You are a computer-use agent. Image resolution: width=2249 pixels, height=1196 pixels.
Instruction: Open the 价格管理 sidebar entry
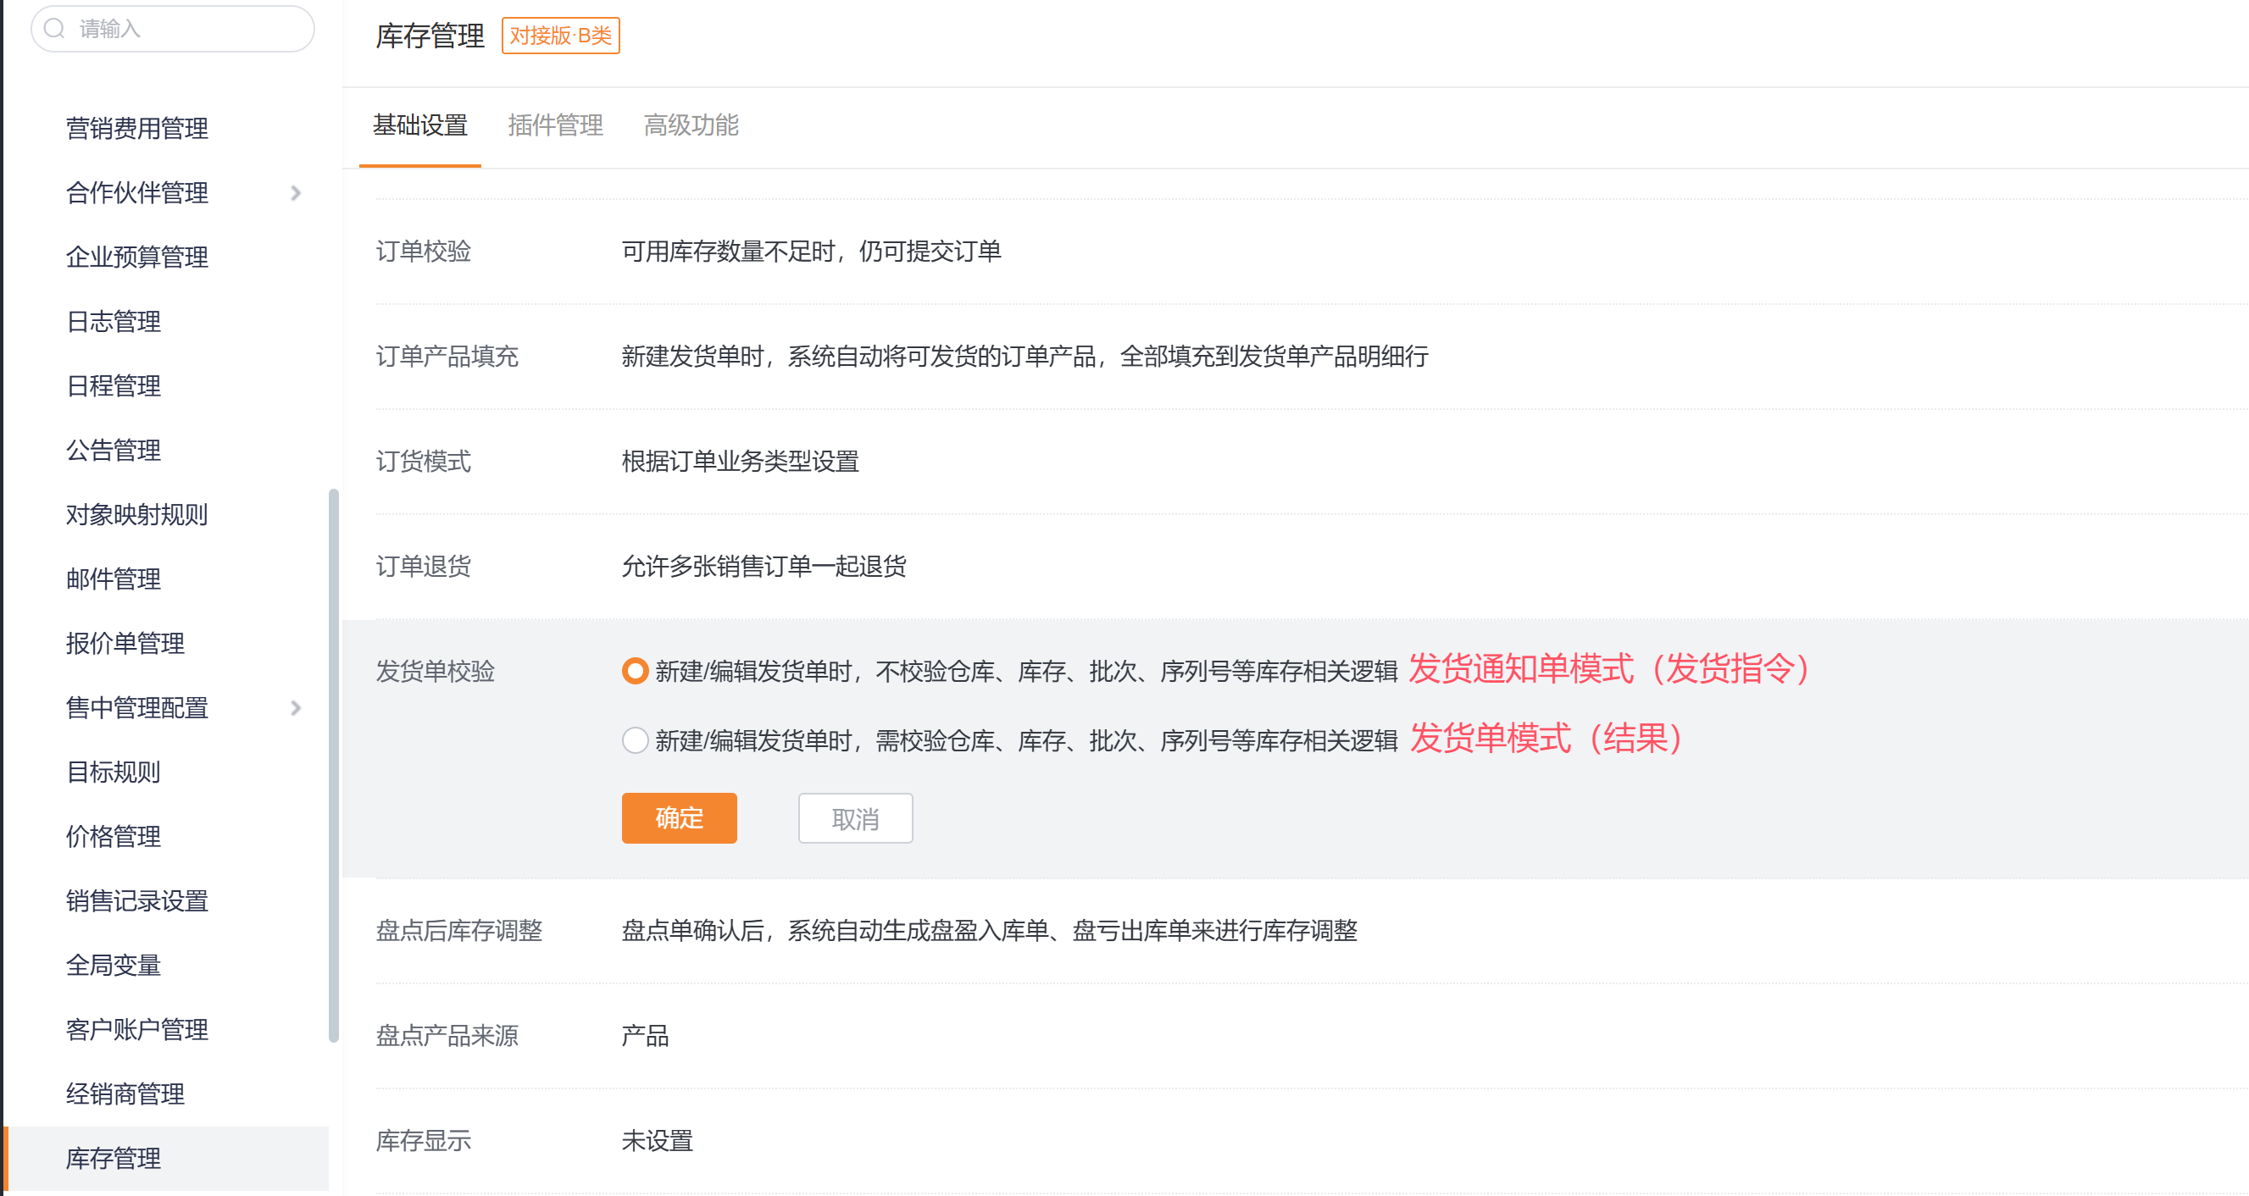click(114, 837)
